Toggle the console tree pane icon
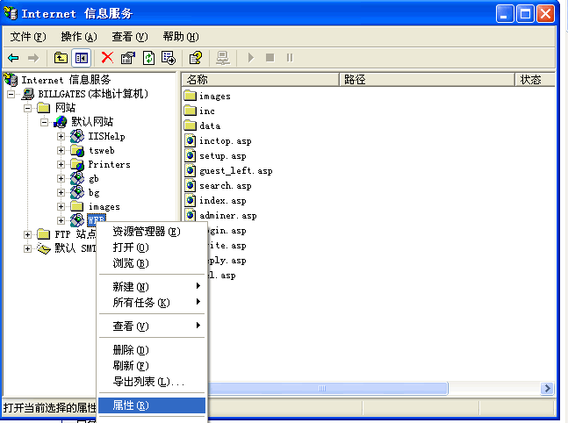The width and height of the screenshot is (568, 423). pyautogui.click(x=81, y=58)
